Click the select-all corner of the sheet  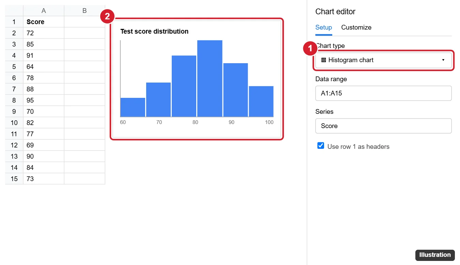(14, 11)
